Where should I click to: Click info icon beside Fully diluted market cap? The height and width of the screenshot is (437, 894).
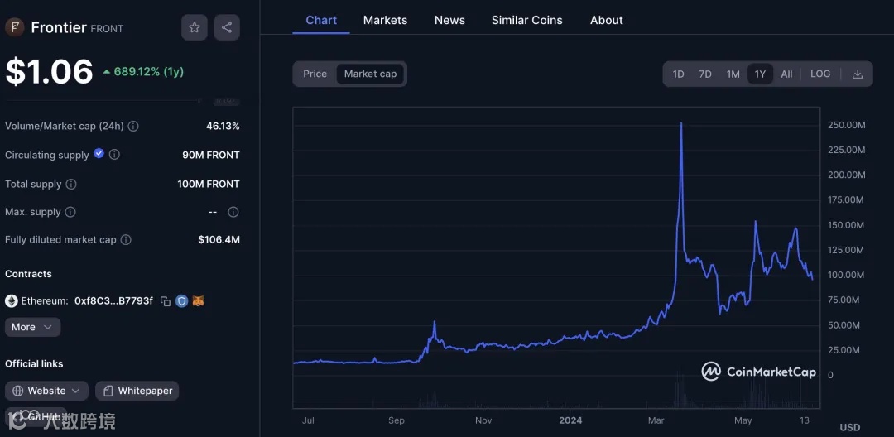[126, 240]
